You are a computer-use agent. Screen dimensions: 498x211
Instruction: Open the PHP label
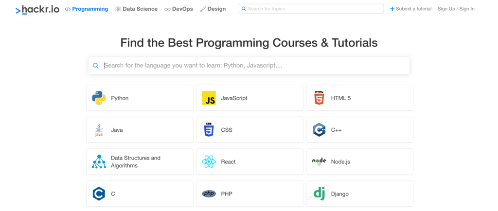click(227, 193)
